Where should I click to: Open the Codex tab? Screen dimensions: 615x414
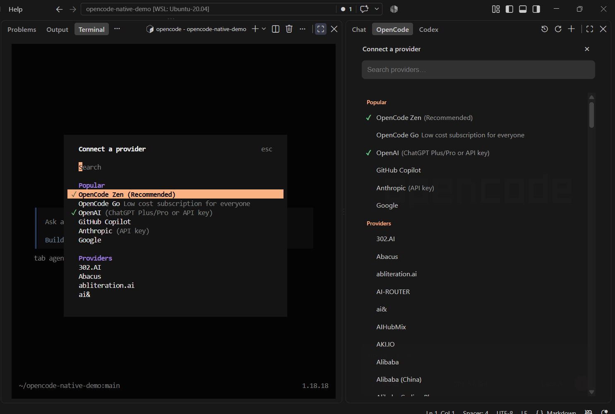428,29
